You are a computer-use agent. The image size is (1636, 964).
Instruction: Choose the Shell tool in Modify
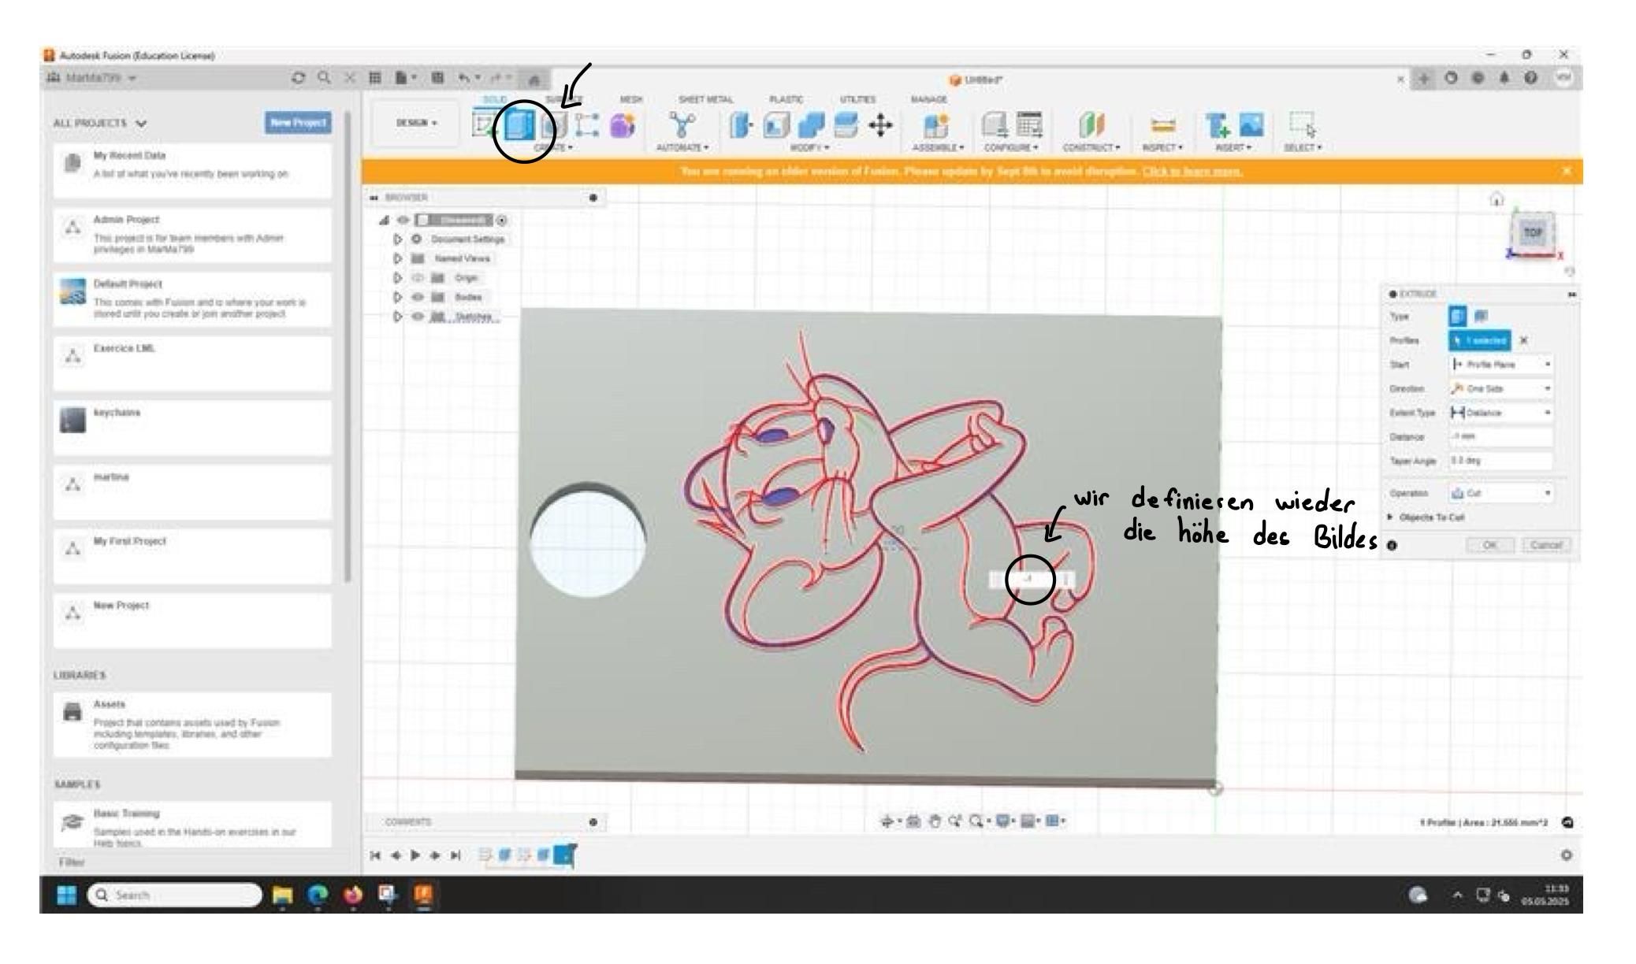(775, 126)
